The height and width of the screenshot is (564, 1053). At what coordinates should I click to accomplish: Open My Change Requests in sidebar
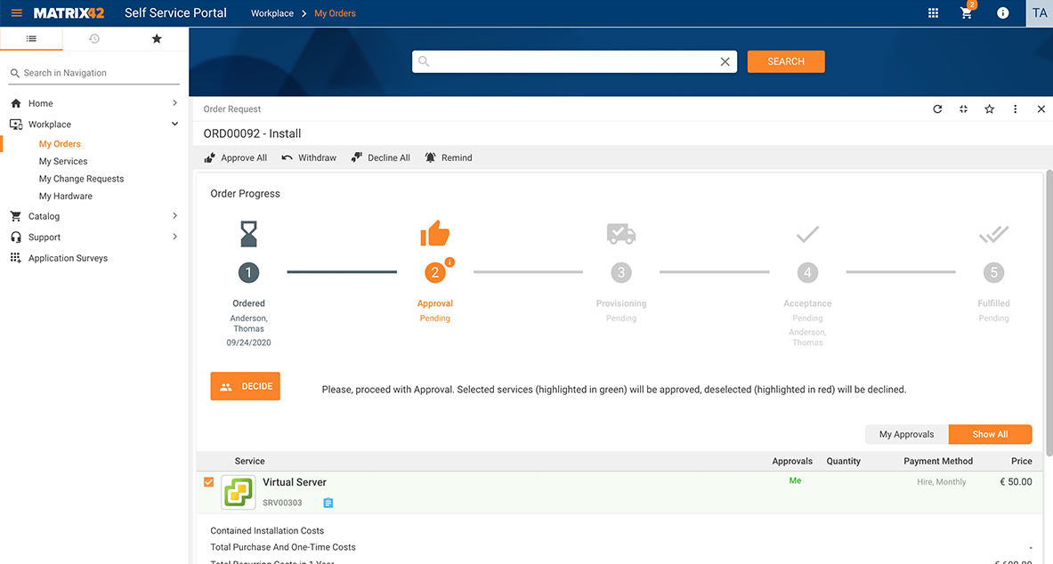82,178
